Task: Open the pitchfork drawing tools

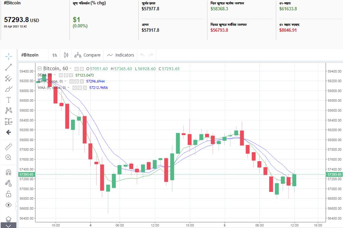Action: [x=9, y=78]
